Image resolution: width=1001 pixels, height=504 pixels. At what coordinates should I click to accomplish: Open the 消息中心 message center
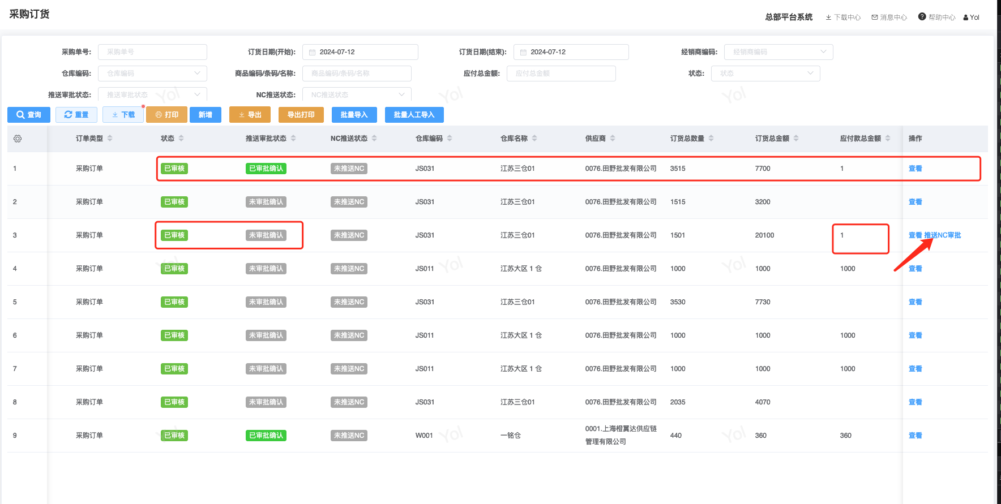889,18
